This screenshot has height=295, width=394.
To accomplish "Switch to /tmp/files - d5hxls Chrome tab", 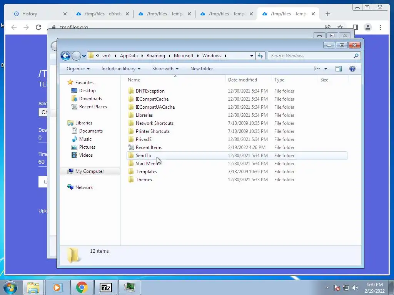I will (103, 14).
